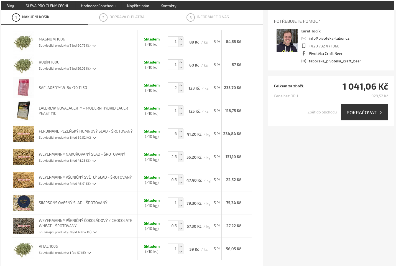Decrease Saflager W-34/70 quantity with down arrow
Image resolution: width=396 pixels, height=266 pixels.
tap(181, 90)
